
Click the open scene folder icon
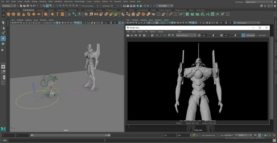click(x=24, y=6)
